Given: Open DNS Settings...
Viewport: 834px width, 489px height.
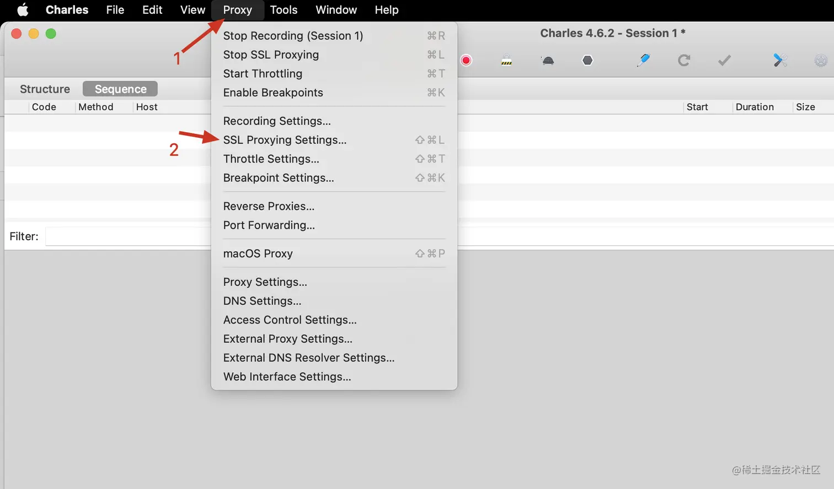Looking at the screenshot, I should [x=334, y=301].
